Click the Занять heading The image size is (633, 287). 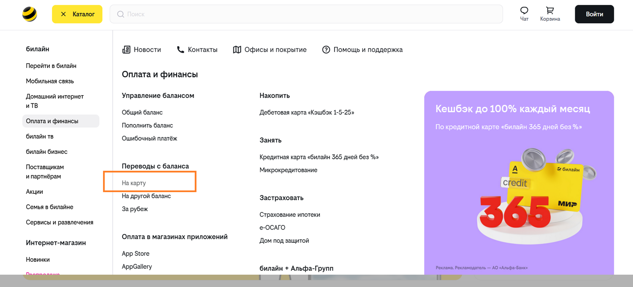click(271, 140)
